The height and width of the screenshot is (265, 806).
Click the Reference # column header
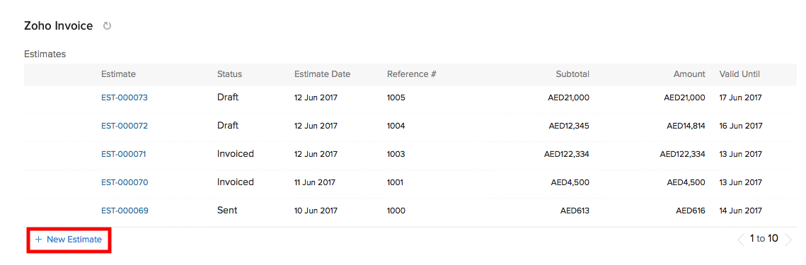click(412, 74)
